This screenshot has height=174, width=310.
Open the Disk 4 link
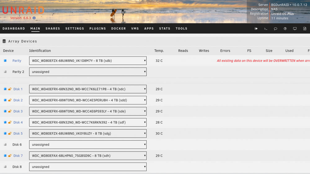click(x=18, y=122)
